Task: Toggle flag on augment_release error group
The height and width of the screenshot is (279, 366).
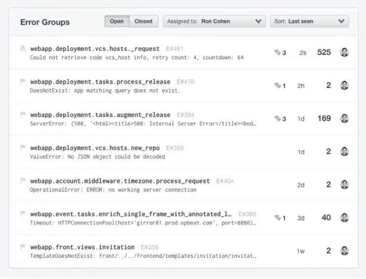Action: [x=23, y=115]
